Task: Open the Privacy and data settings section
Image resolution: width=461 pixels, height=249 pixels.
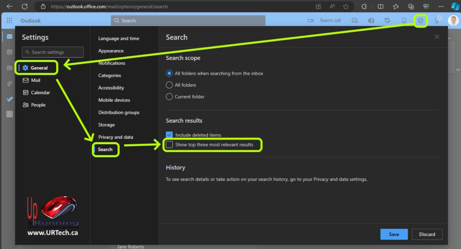Action: click(x=116, y=137)
